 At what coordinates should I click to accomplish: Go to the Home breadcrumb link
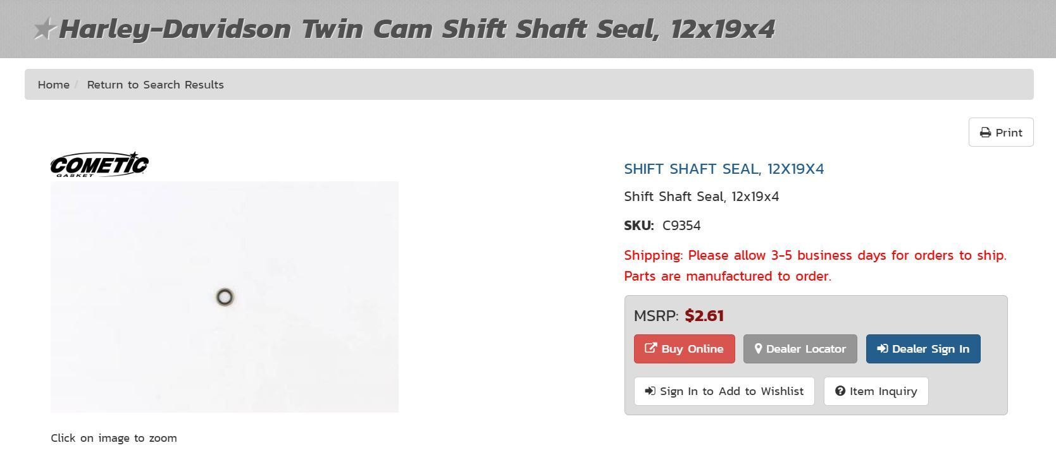pyautogui.click(x=54, y=85)
